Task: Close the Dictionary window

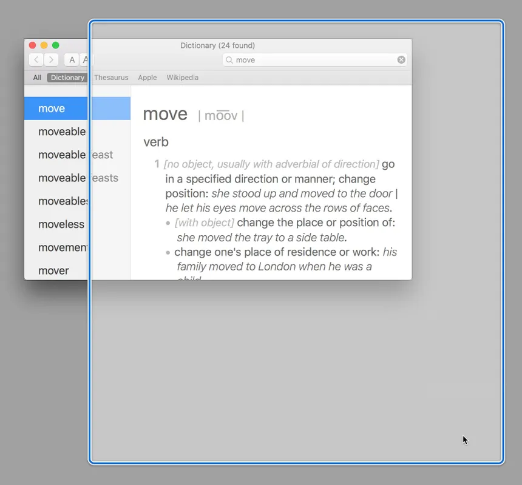Action: click(33, 45)
